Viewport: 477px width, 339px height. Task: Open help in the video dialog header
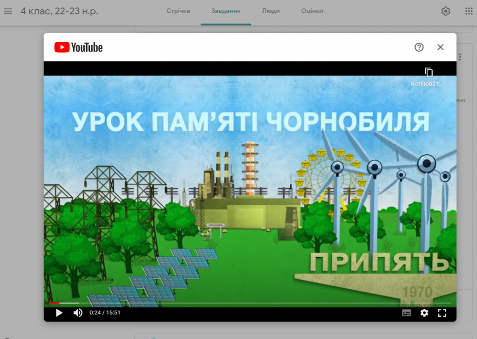[419, 47]
